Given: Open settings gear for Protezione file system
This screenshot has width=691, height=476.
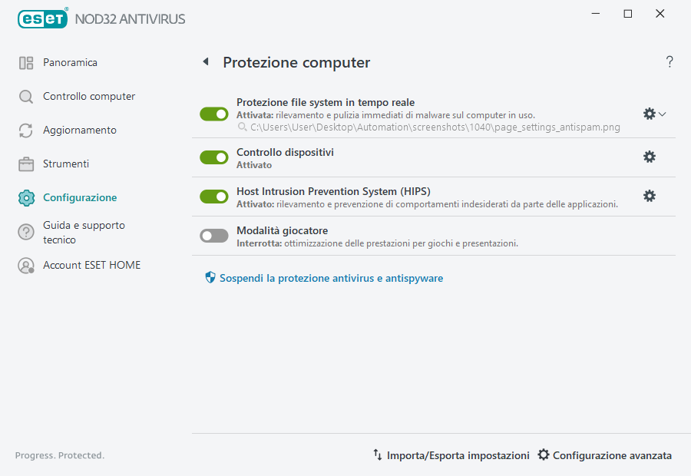Looking at the screenshot, I should click(x=650, y=111).
